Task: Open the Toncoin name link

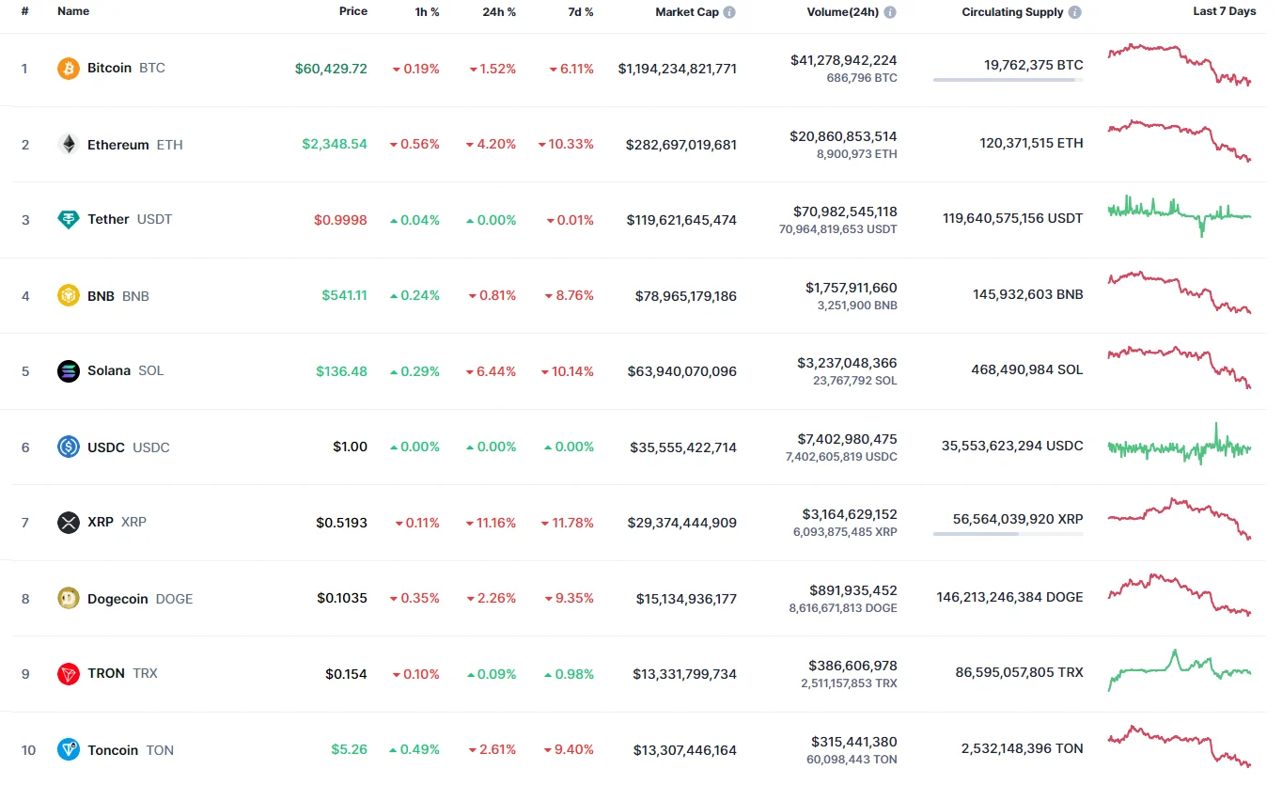Action: (x=113, y=750)
